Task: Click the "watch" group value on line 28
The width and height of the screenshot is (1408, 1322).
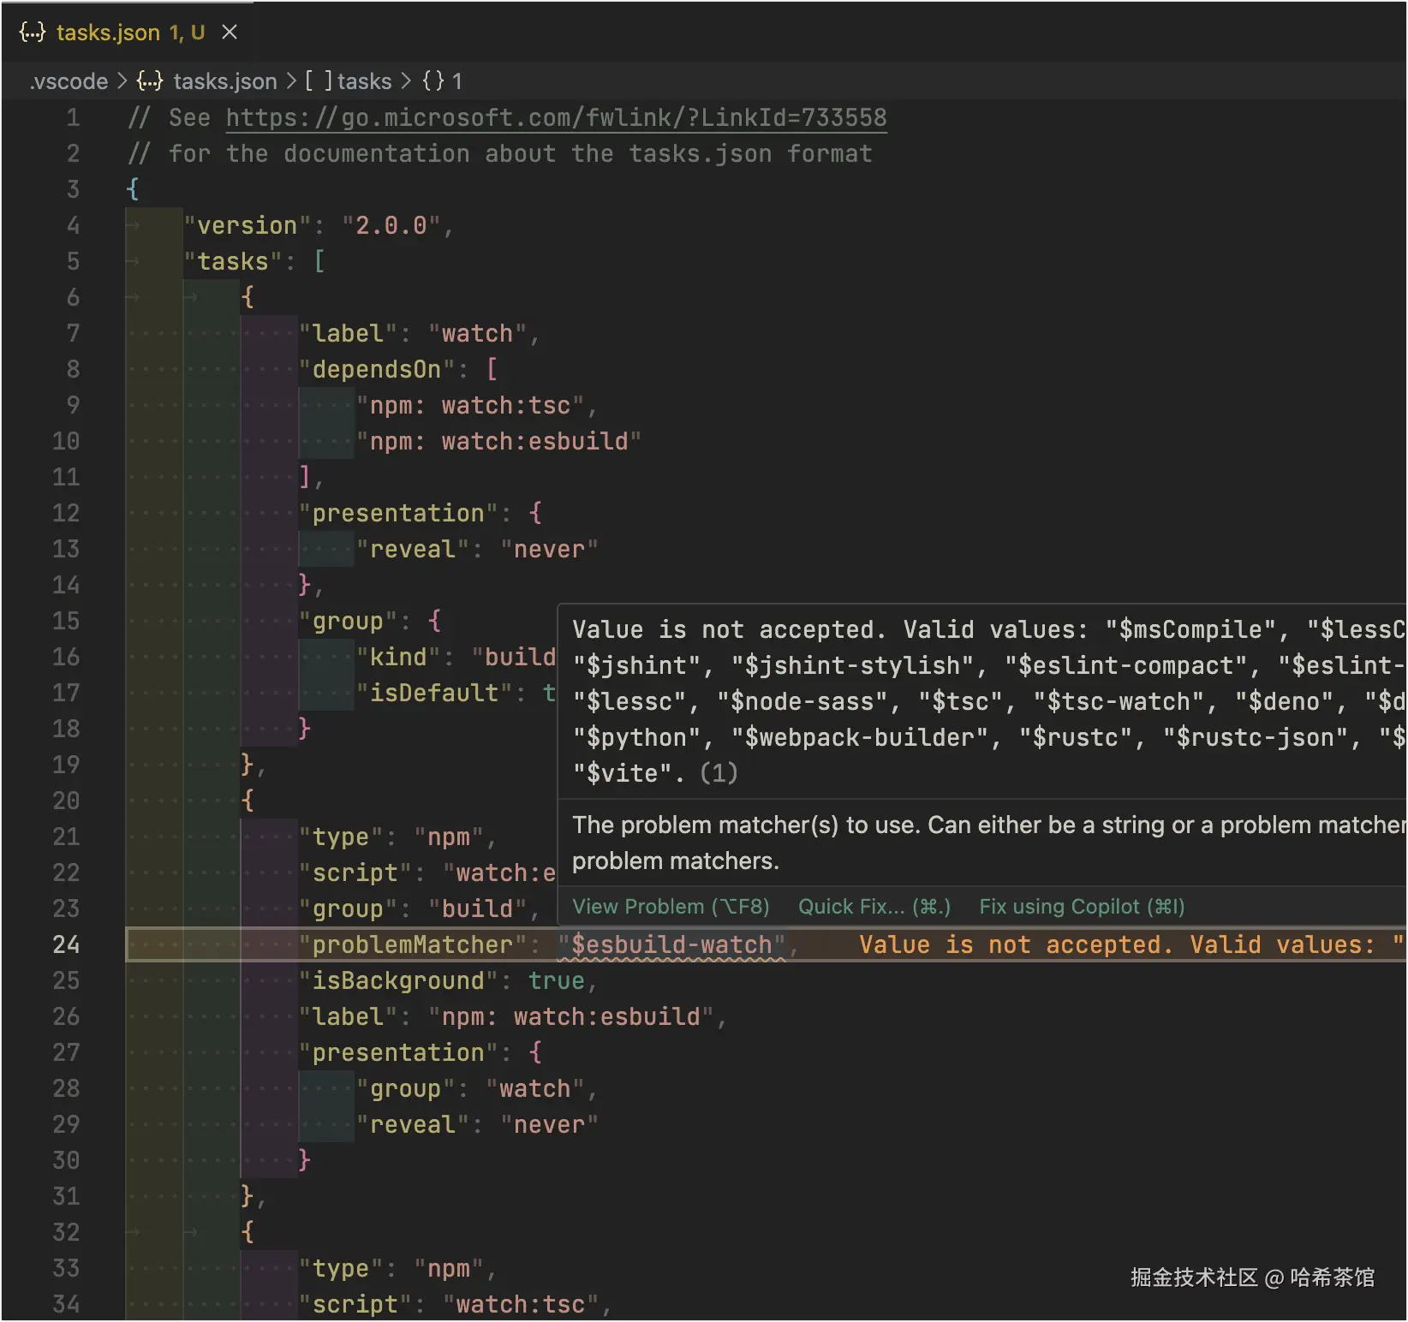Action: pos(534,1088)
